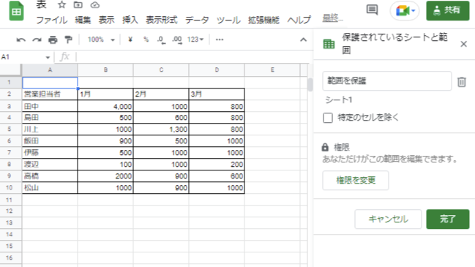
Task: Undo the last action
Action: [x=21, y=40]
